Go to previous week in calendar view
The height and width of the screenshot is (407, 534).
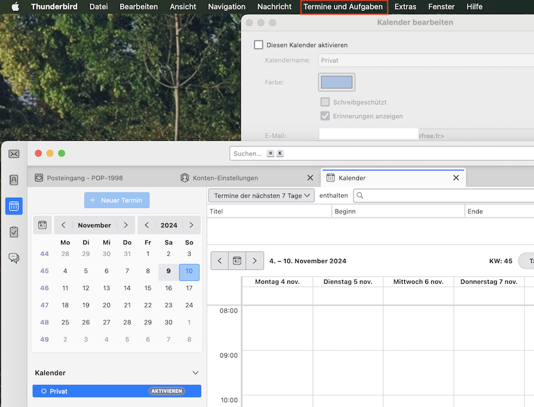click(220, 261)
